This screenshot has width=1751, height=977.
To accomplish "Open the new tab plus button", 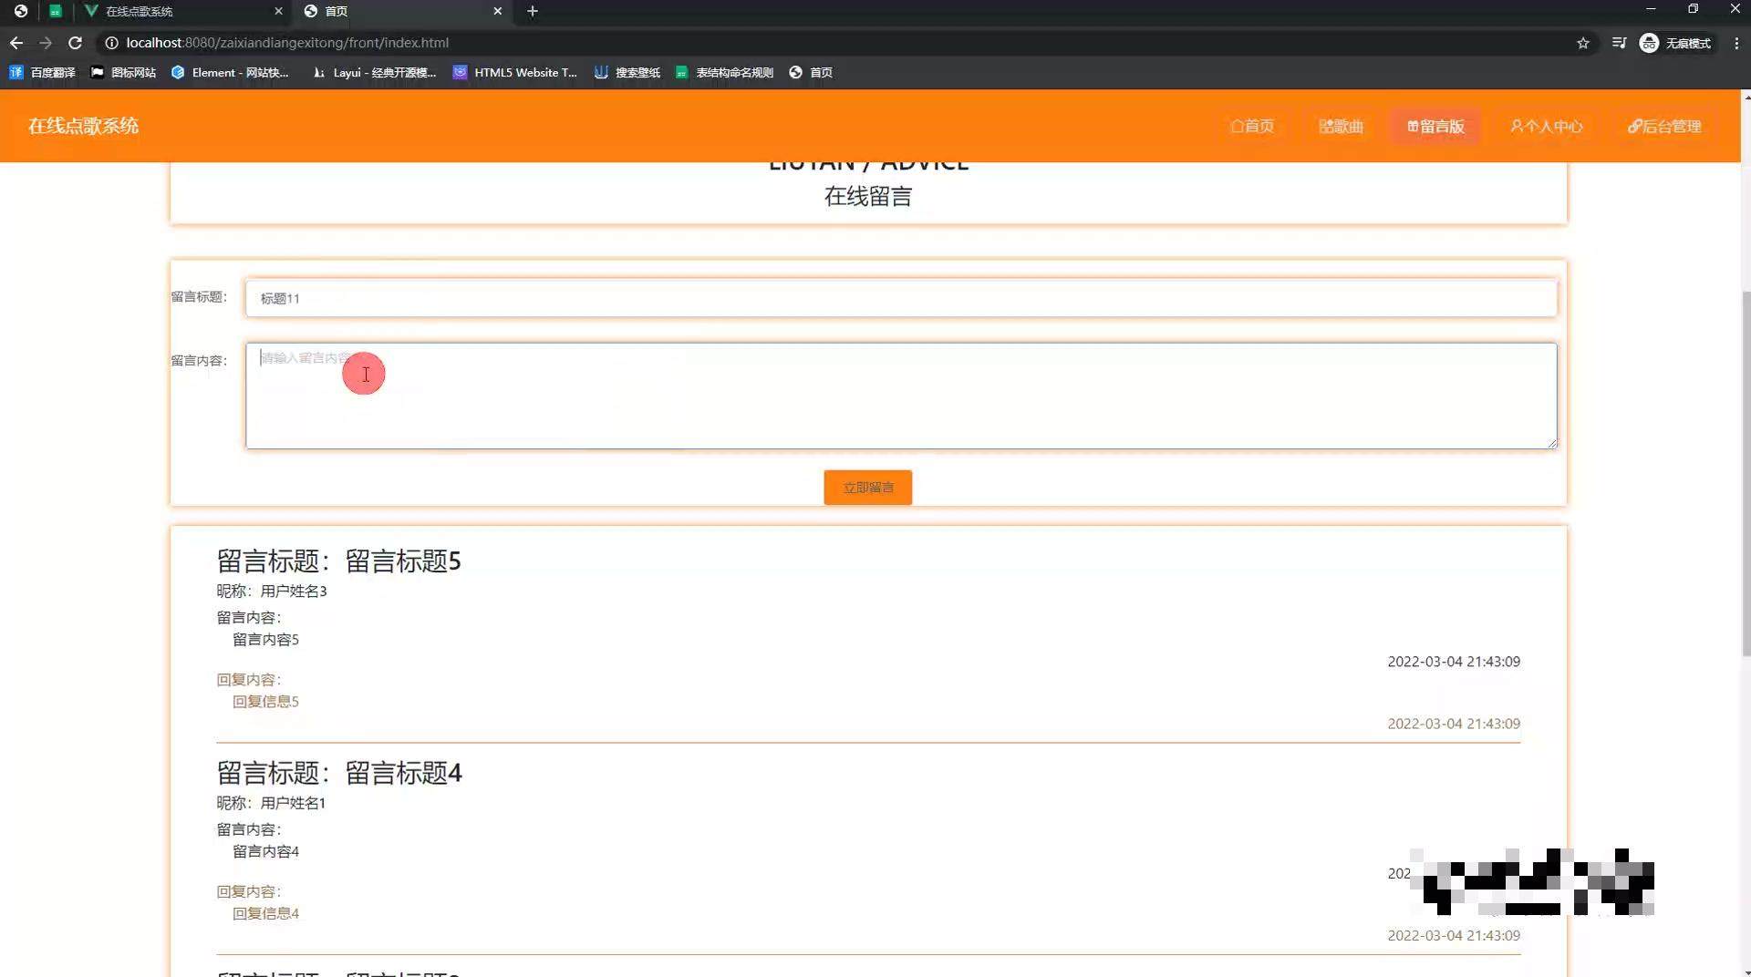I will click(x=533, y=11).
